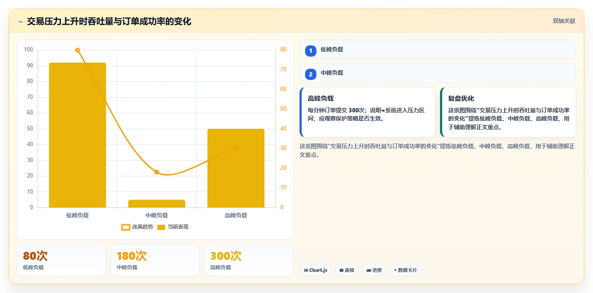Click the 交易压力上升时吞吐量与订单成功率的变化 title
The height and width of the screenshot is (293, 593).
tap(109, 21)
